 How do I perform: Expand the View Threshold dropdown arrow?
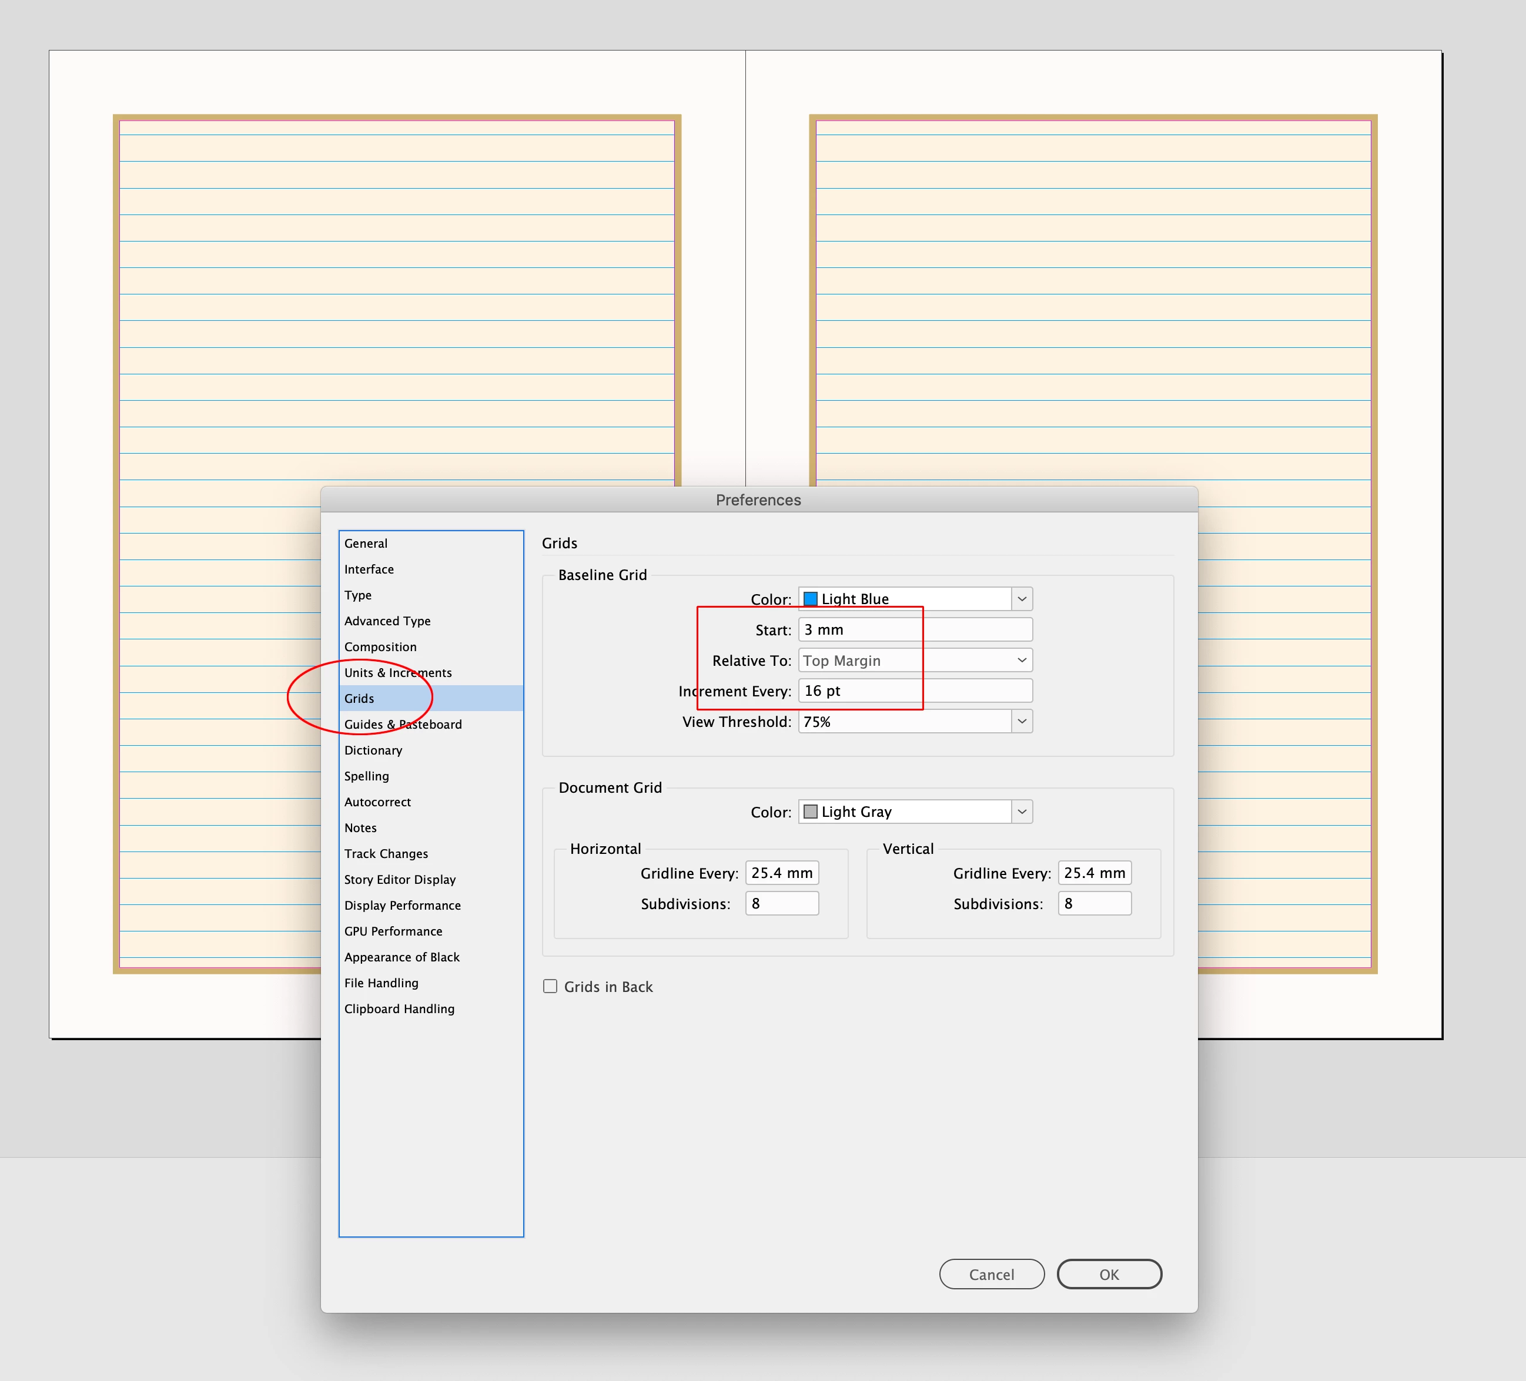click(x=1021, y=721)
